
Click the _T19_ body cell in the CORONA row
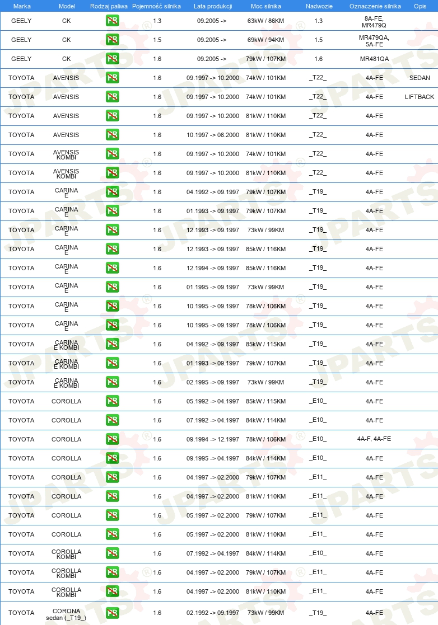click(318, 613)
